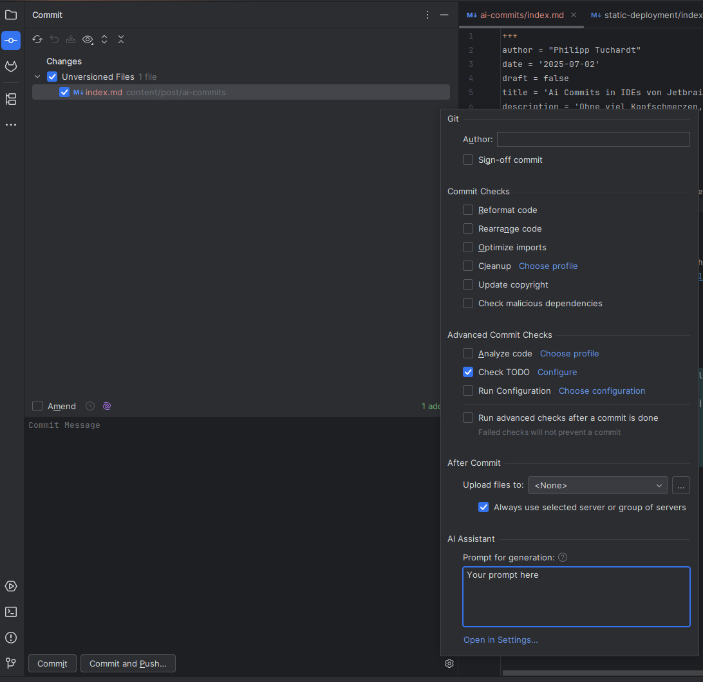This screenshot has width=703, height=682.
Task: Click the Open in Settings link
Action: (x=500, y=640)
